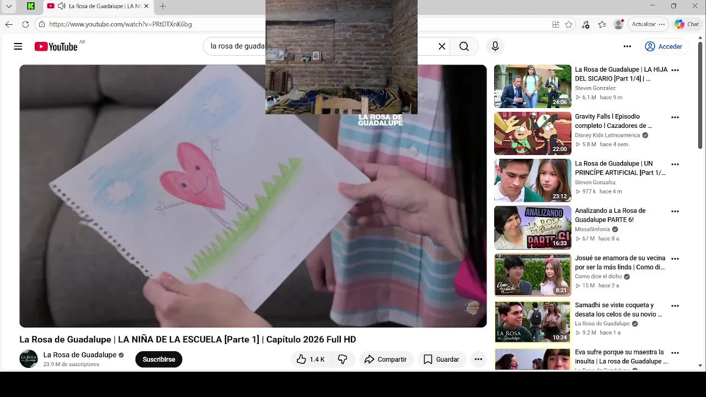Viewport: 706px width, 397px height.
Task: Click Steven Gonzalez under LA HIJA DEL SICARIO
Action: pyautogui.click(x=595, y=88)
